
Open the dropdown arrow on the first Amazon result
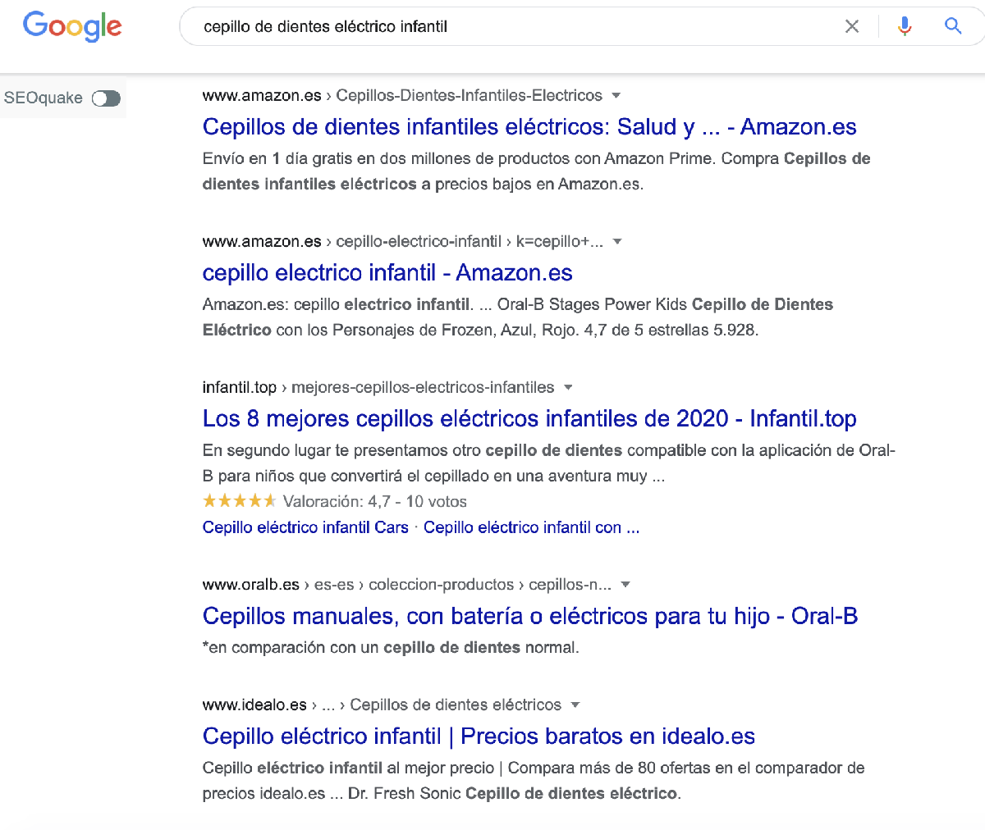pyautogui.click(x=616, y=95)
